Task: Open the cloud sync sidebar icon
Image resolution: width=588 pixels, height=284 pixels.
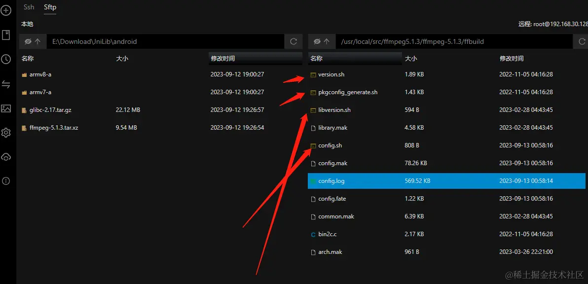Action: point(5,157)
